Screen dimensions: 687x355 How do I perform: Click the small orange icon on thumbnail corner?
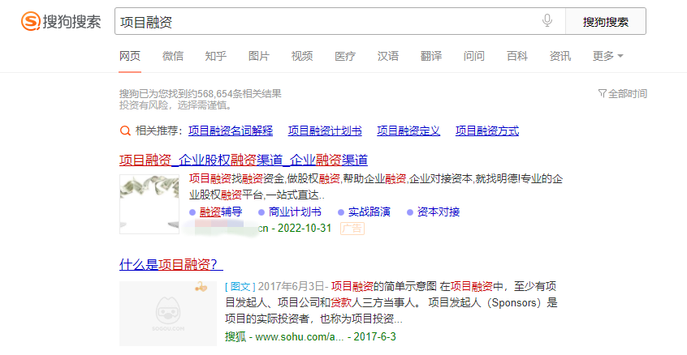click(201, 287)
